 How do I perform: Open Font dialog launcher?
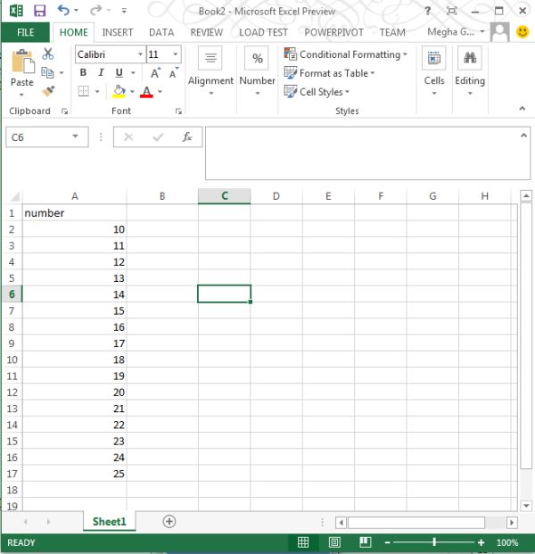click(178, 112)
